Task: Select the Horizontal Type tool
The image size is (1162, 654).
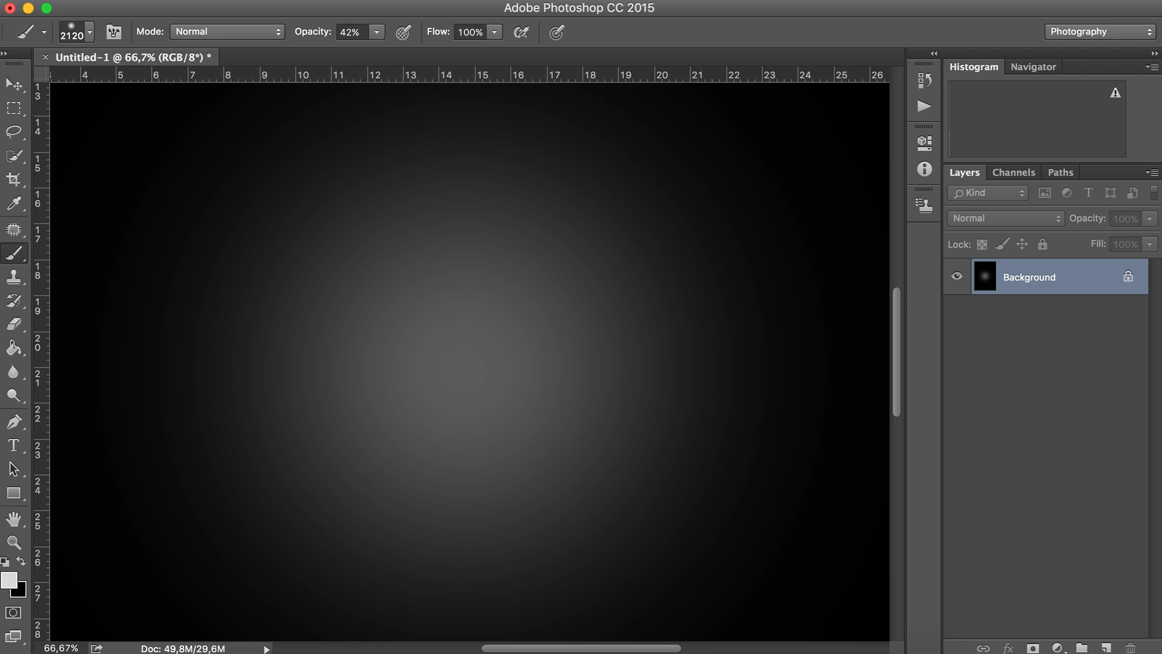Action: (14, 445)
